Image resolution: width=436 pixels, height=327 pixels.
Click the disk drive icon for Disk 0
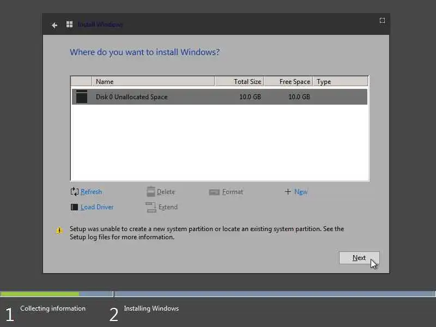(81, 96)
